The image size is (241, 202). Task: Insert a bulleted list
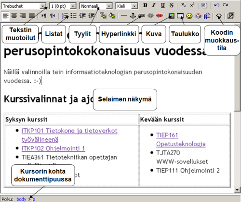(73, 16)
